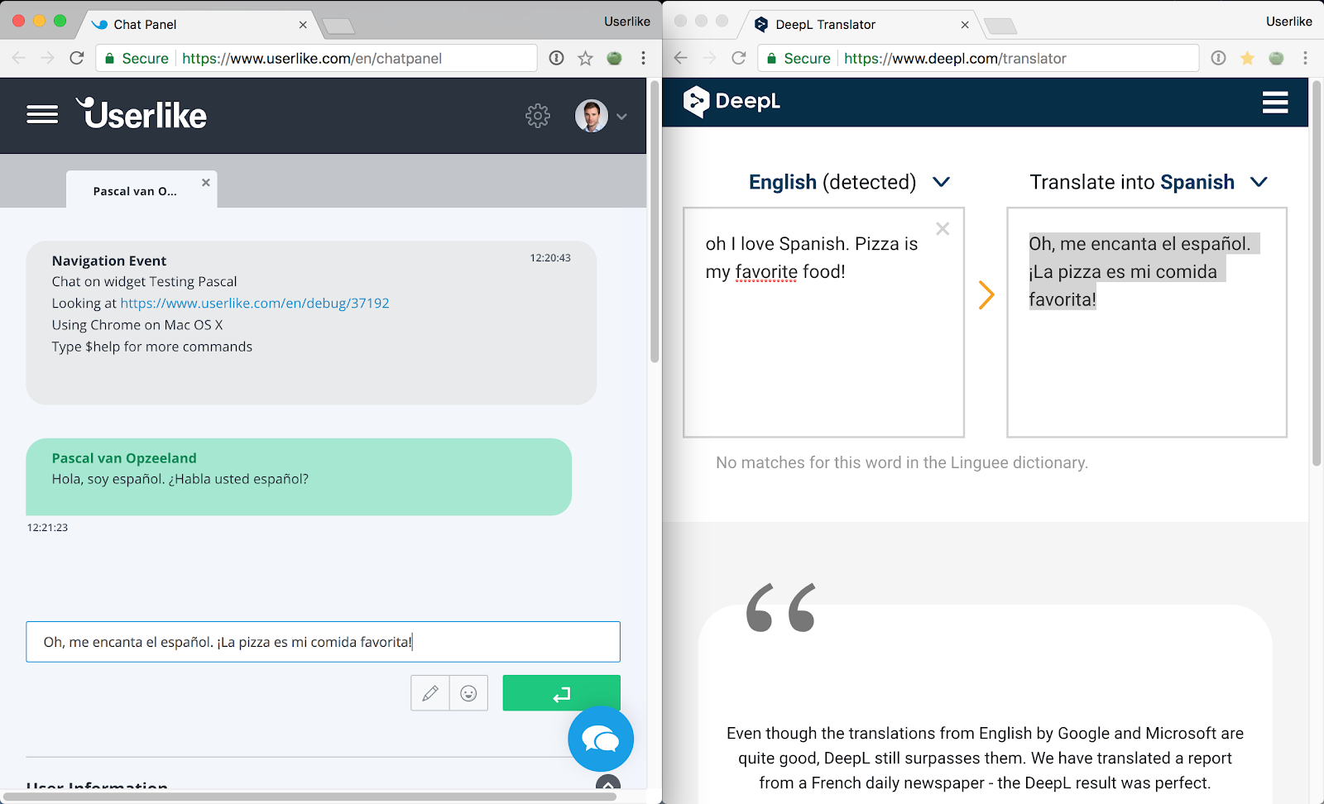
Task: Click the operator profile avatar
Action: click(x=591, y=116)
